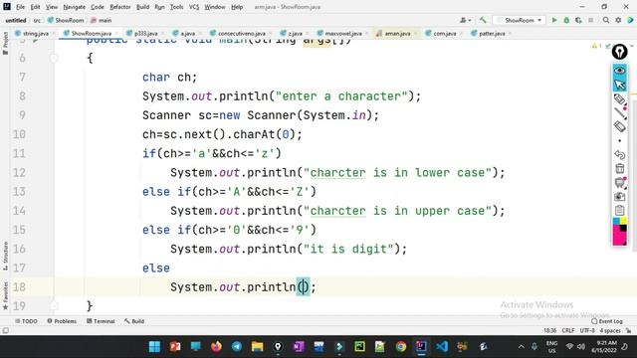This screenshot has width=637, height=358.
Task: Open the whiteboard icon in annotation toolbar
Action: click(619, 183)
